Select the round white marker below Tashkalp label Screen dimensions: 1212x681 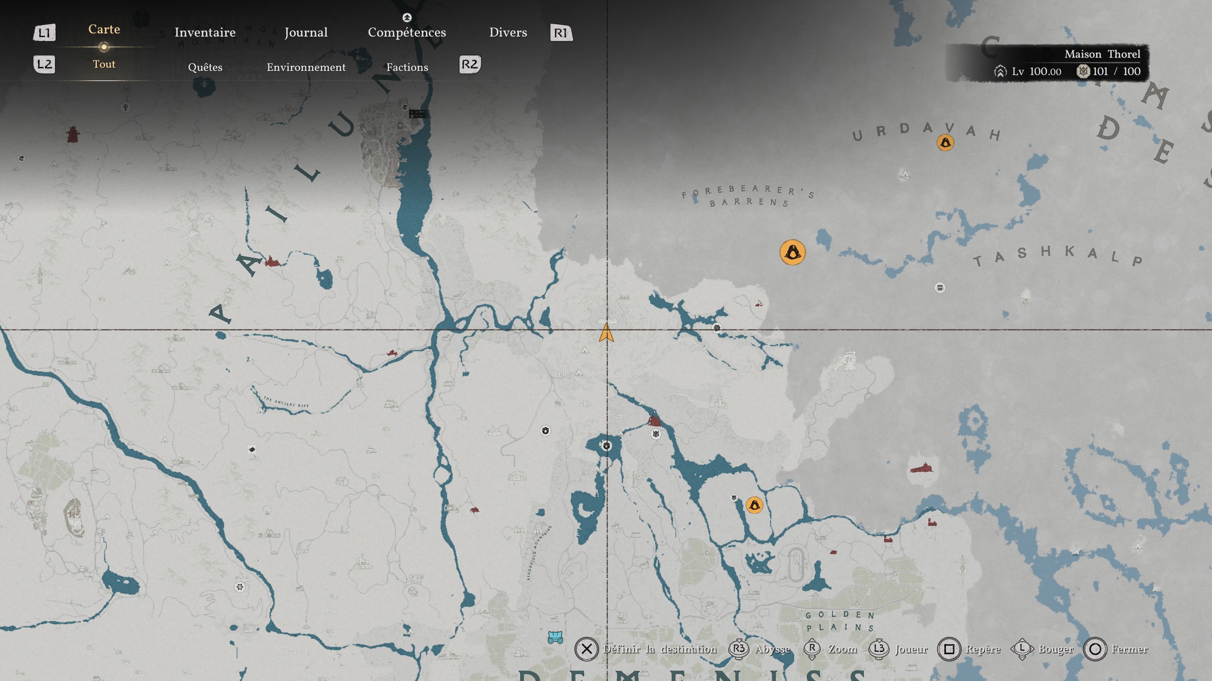pyautogui.click(x=940, y=288)
